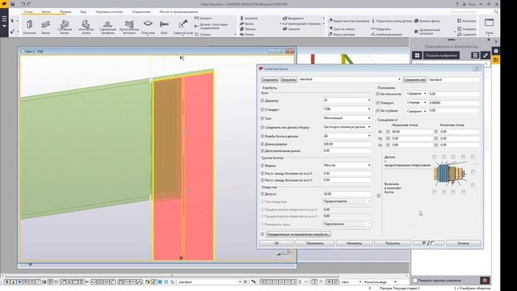The image size is (517, 291).
Task: Select the Пластина (Plate) tool
Action: click(x=148, y=27)
